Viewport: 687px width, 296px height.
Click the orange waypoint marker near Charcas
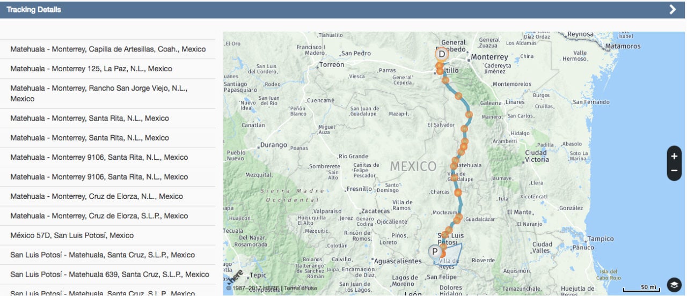458,192
